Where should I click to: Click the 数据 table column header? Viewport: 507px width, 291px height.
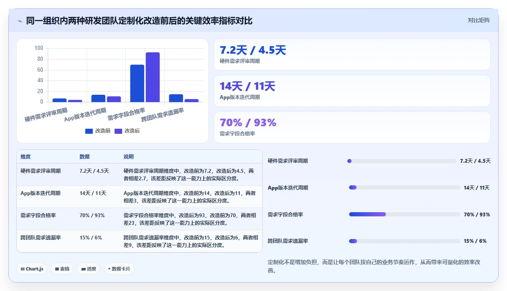[x=85, y=157]
